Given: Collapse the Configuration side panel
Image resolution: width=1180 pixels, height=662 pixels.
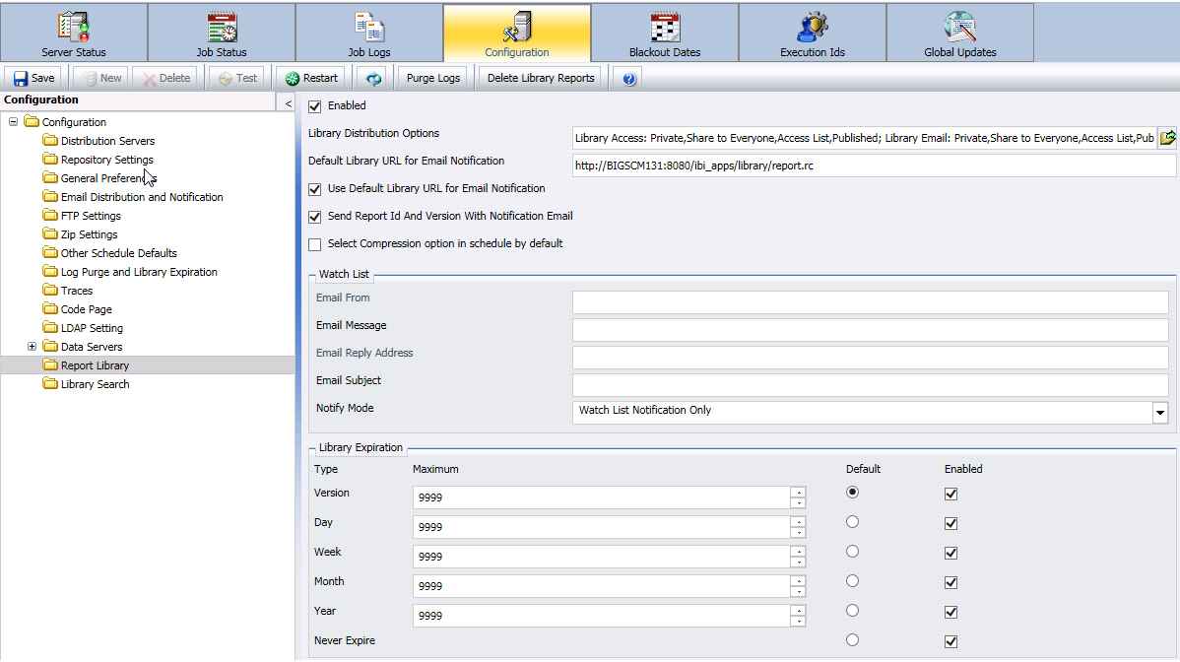Looking at the screenshot, I should click(288, 103).
